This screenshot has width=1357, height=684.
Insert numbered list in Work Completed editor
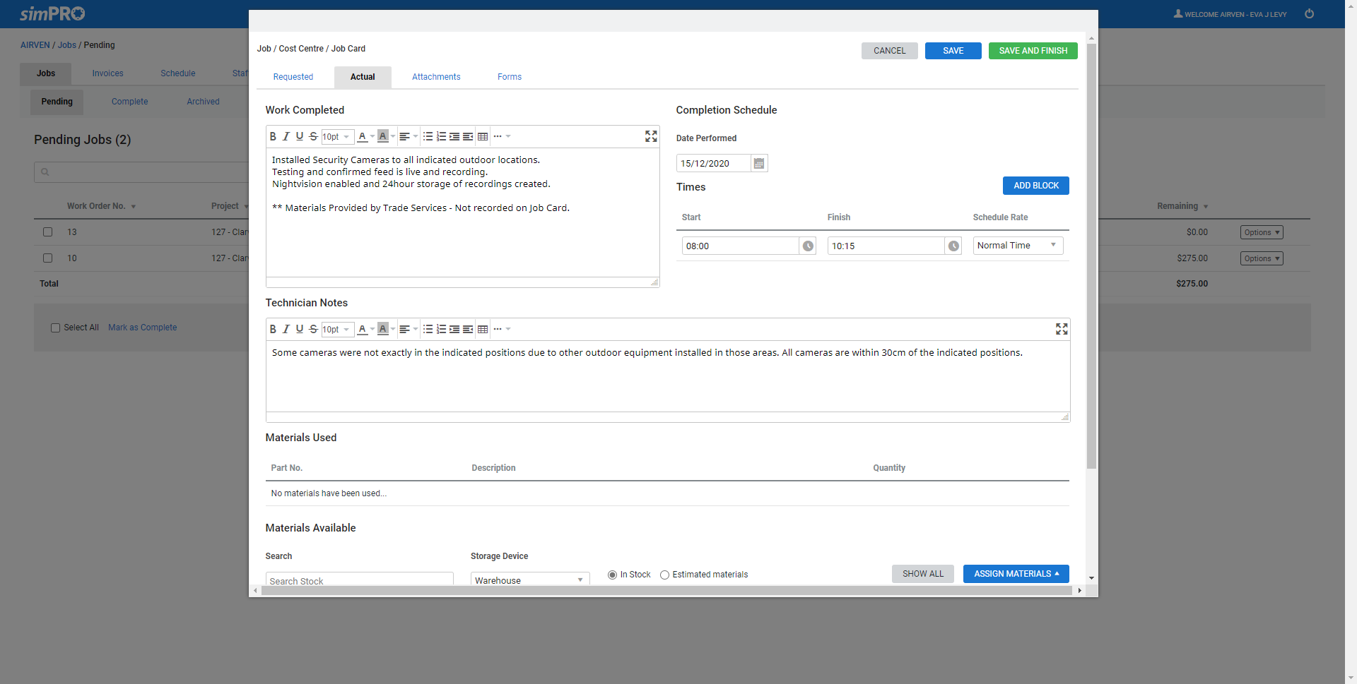coord(441,136)
